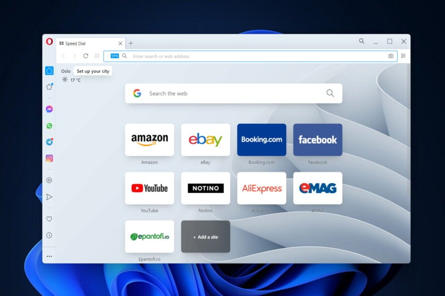The image size is (445, 296).
Task: Open sidebar setup three dots
Action: (x=49, y=256)
